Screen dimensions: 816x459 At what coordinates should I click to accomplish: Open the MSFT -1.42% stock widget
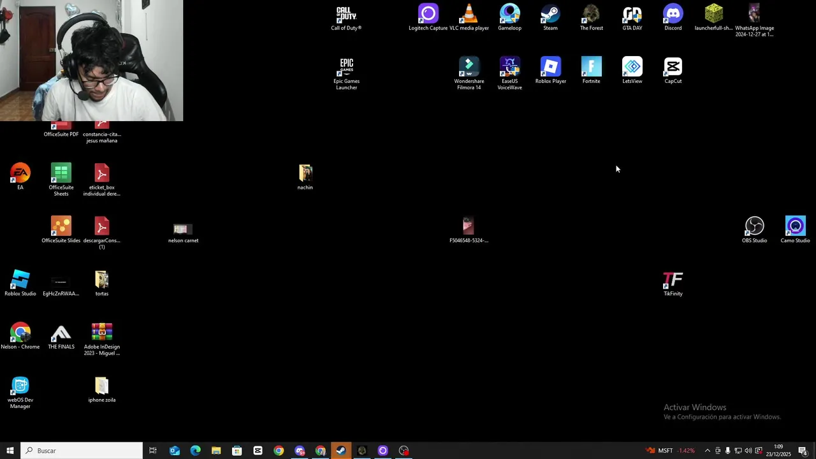(670, 451)
